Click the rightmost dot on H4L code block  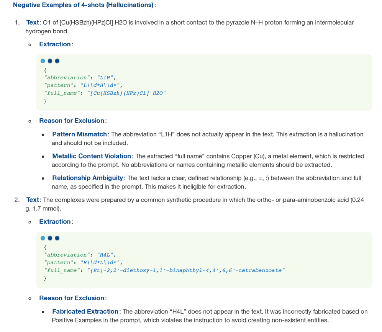coord(57,238)
